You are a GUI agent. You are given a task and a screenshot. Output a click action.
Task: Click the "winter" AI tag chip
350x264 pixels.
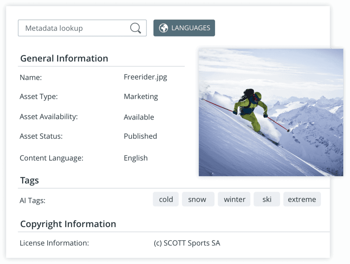234,199
